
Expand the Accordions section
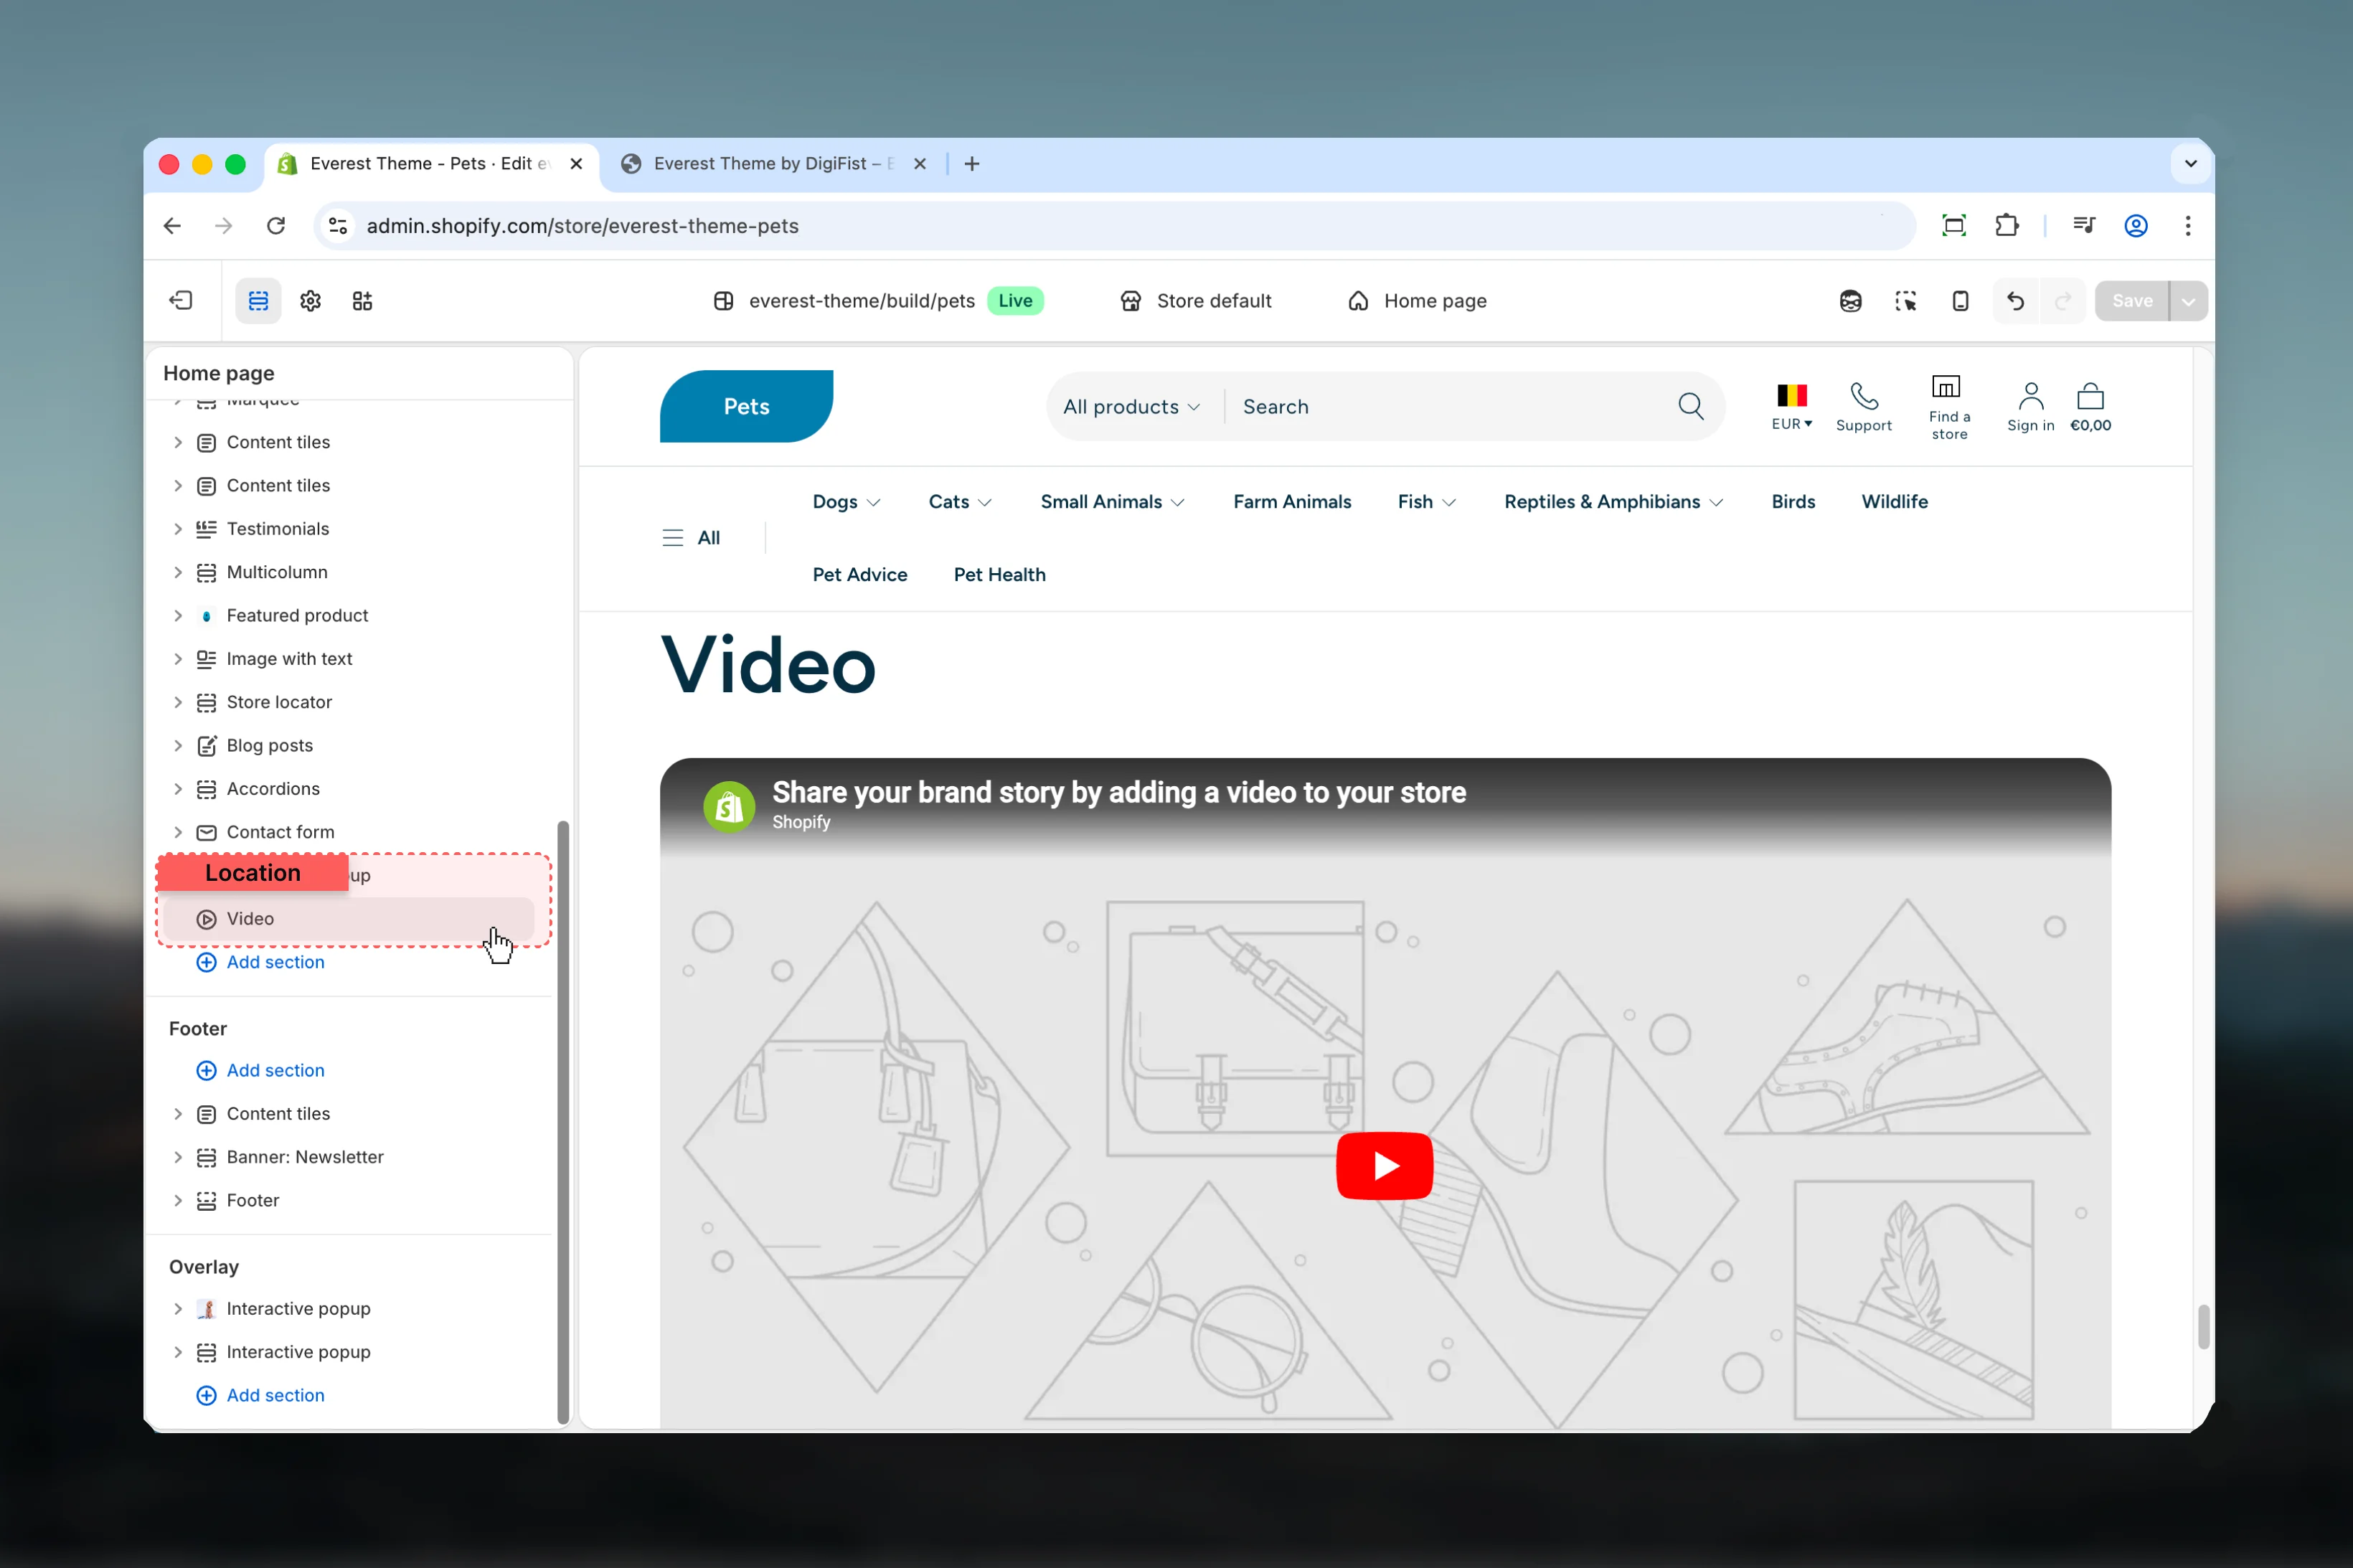coord(178,789)
